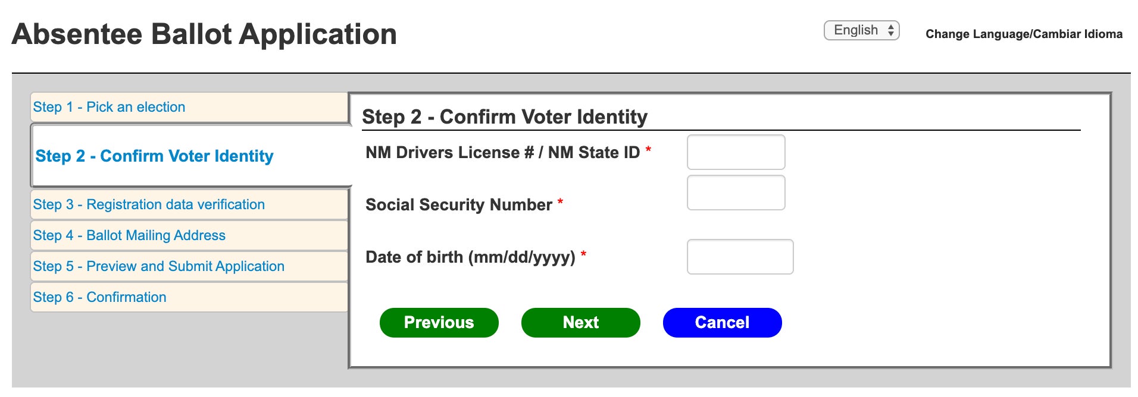
Task: Focus the Social Security Number field
Action: pos(736,193)
